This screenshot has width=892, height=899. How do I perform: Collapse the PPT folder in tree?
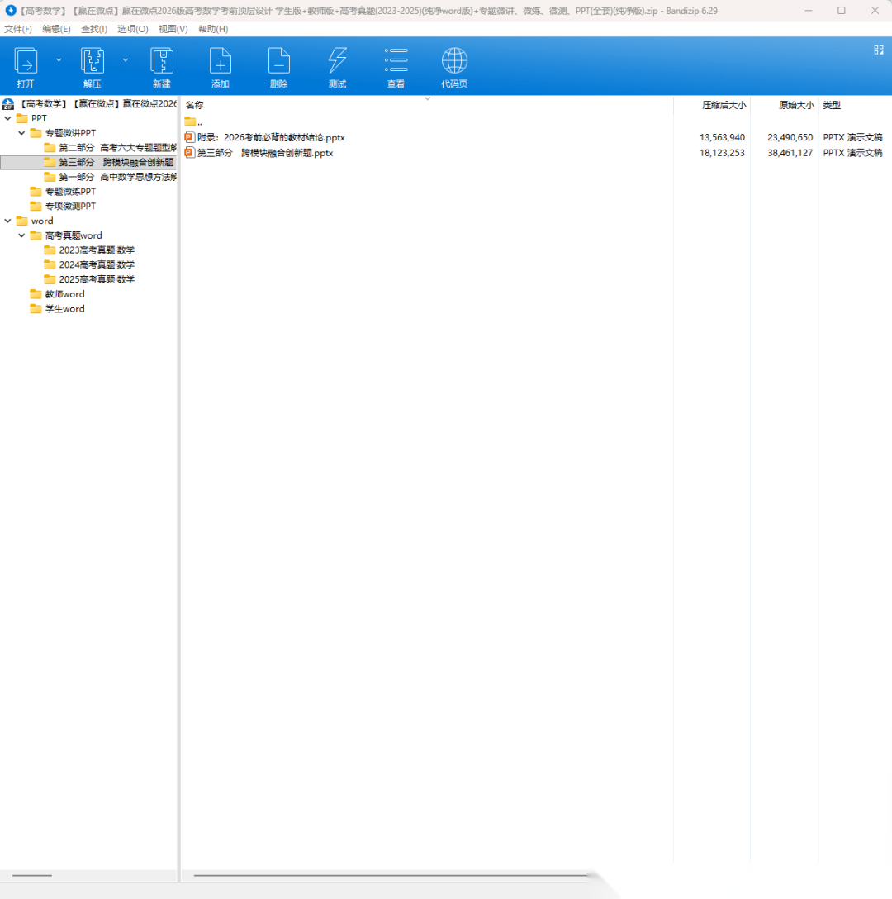tap(8, 118)
